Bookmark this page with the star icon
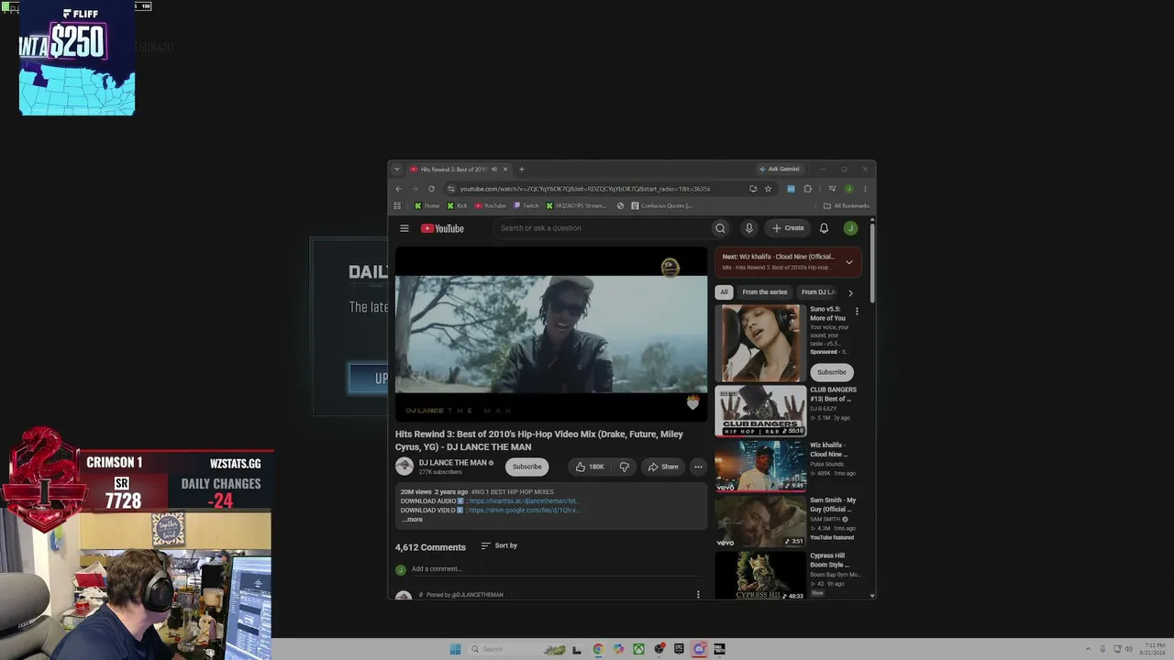Viewport: 1174px width, 660px height. tap(768, 189)
